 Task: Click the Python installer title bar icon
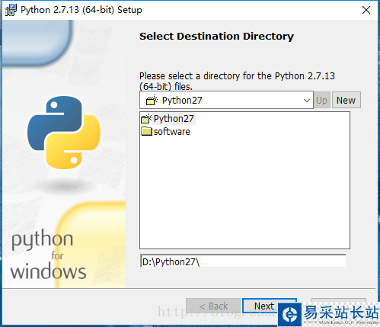11,10
